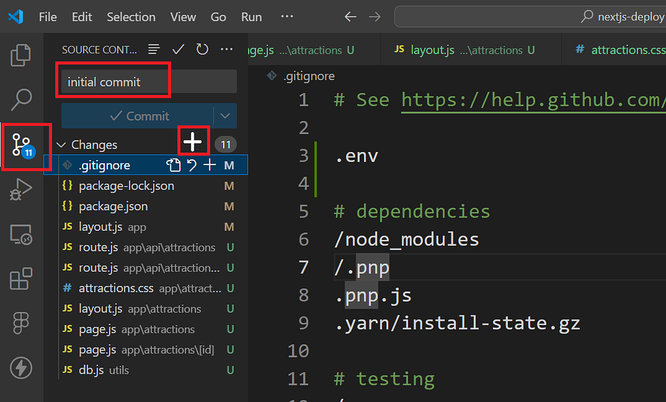Select route.js app\api\attractions entry
This screenshot has width=666, height=402.
[x=146, y=247]
